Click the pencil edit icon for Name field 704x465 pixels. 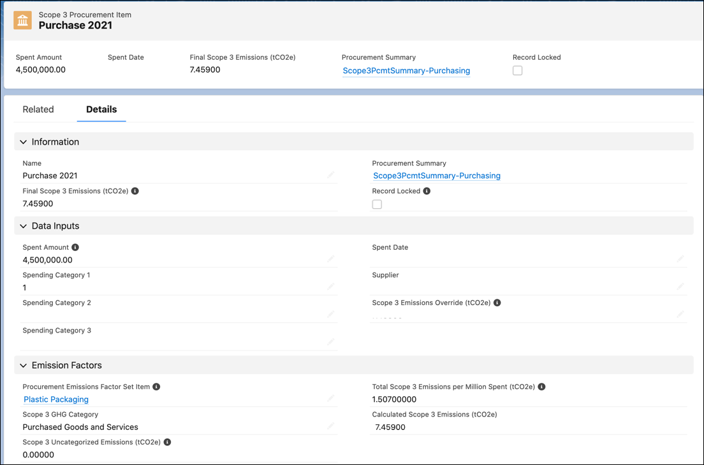[x=331, y=175]
